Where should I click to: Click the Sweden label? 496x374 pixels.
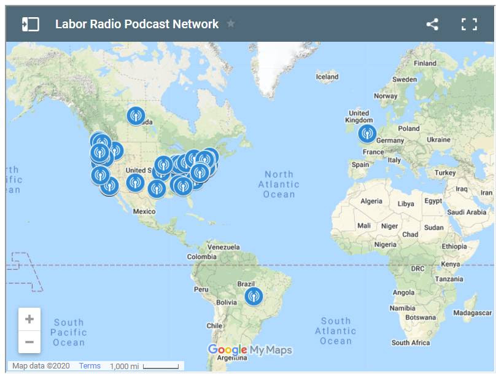[405, 79]
